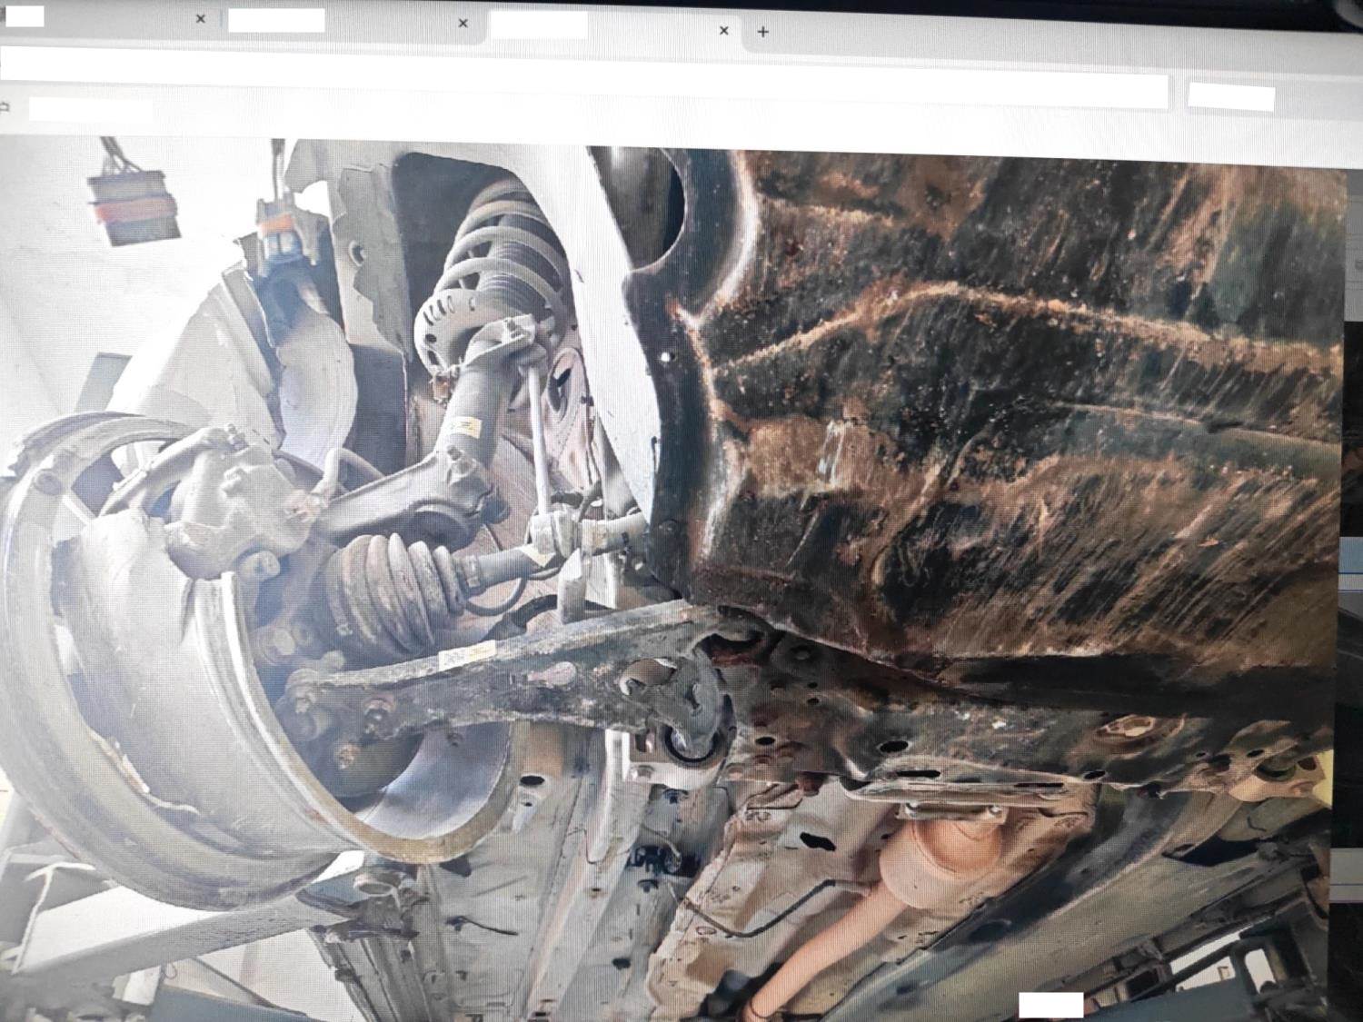
Task: Switch to the first browser tab
Action: pos(100,18)
